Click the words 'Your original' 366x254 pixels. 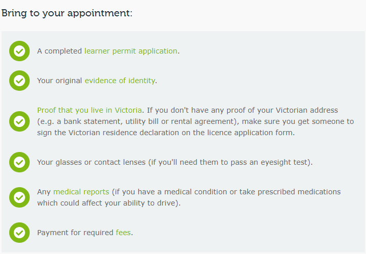point(59,81)
